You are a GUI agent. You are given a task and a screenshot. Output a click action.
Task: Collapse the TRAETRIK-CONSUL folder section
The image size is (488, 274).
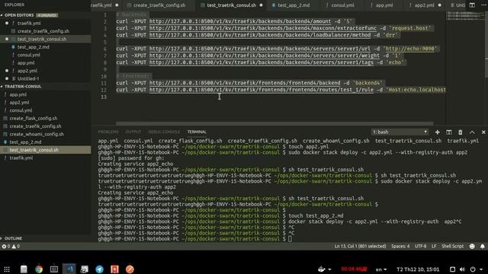pyautogui.click(x=22, y=86)
